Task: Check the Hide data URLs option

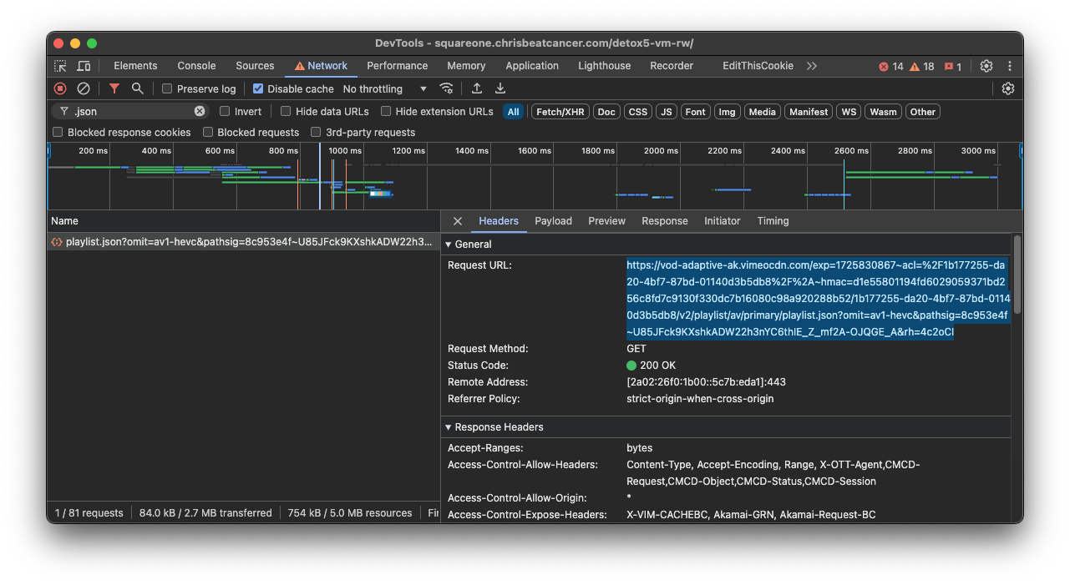Action: point(286,111)
